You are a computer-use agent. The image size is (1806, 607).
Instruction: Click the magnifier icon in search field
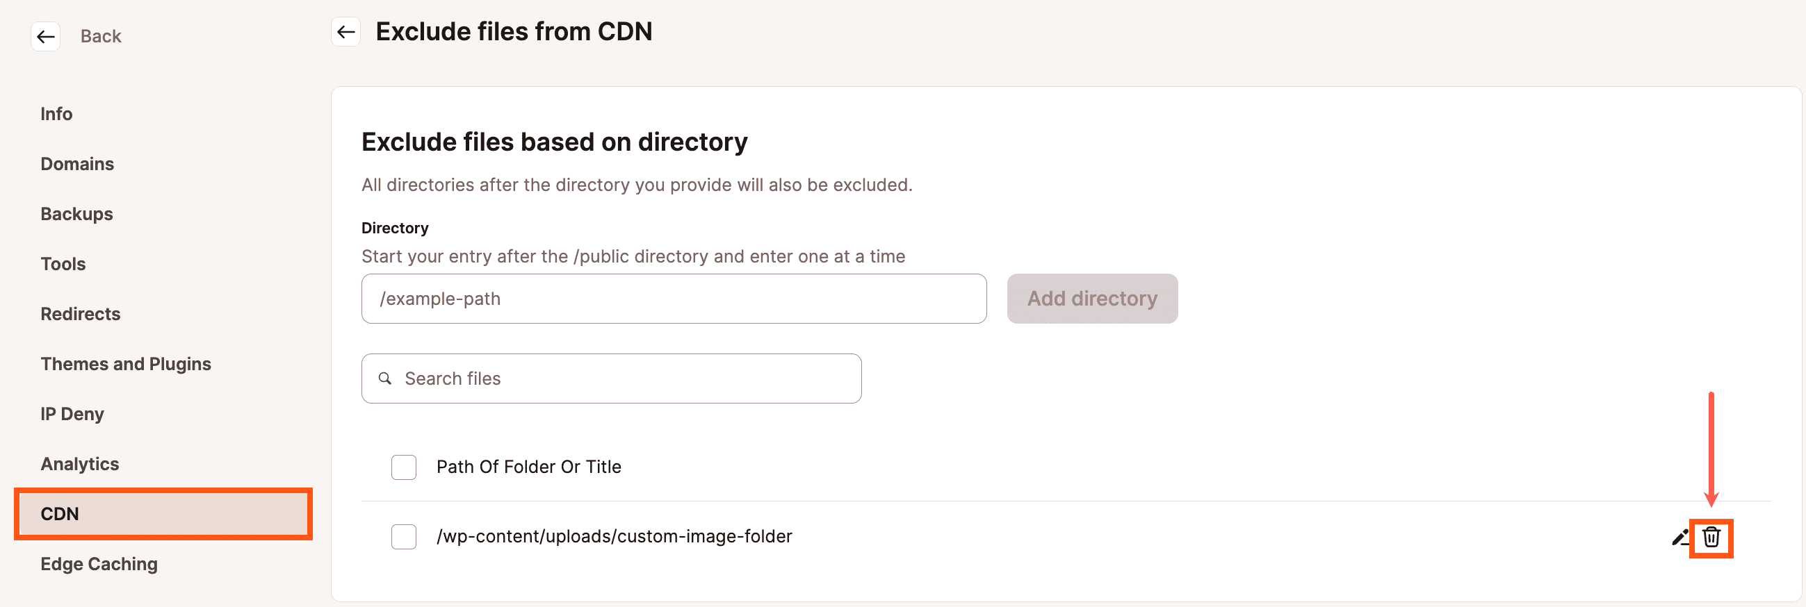point(384,378)
